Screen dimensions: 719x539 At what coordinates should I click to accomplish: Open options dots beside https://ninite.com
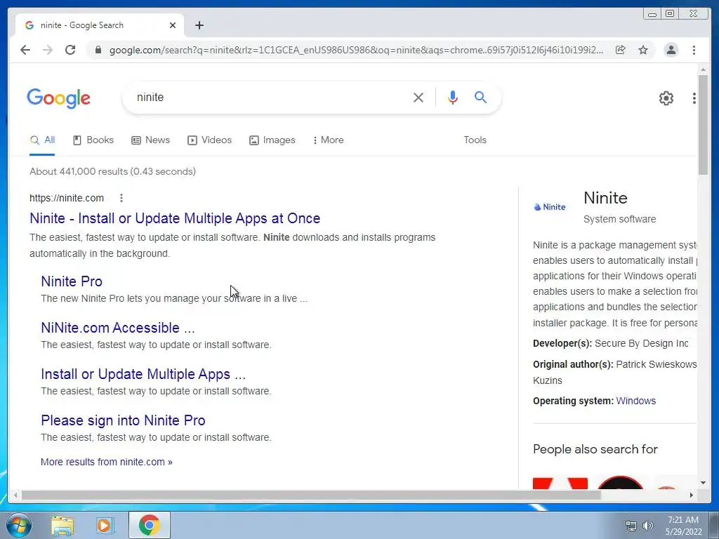pyautogui.click(x=121, y=198)
